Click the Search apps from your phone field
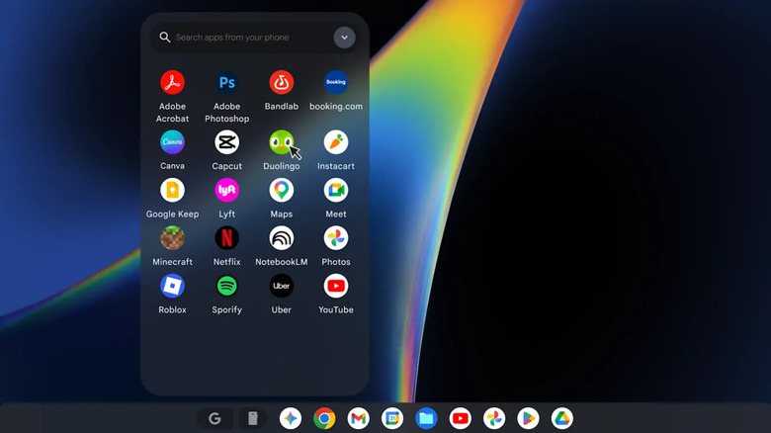The image size is (771, 433). point(254,38)
